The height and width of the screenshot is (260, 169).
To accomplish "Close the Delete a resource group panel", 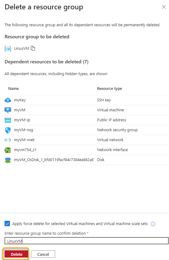I will click(x=164, y=7).
